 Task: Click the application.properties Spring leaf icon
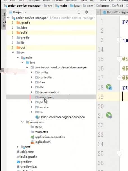[x=32, y=137]
